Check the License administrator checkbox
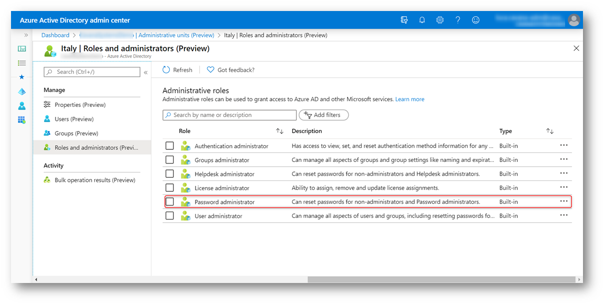 (170, 188)
